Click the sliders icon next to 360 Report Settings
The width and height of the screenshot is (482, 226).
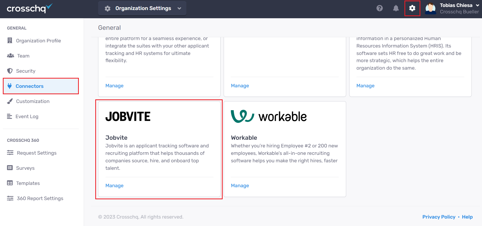(x=10, y=198)
